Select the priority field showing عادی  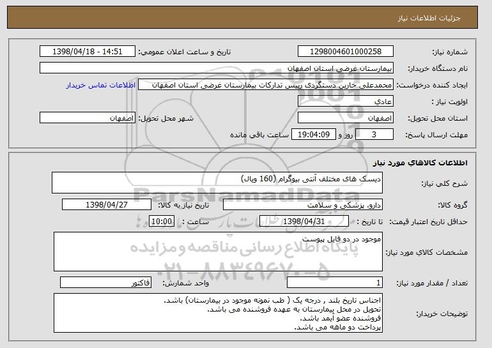pyautogui.click(x=346, y=102)
